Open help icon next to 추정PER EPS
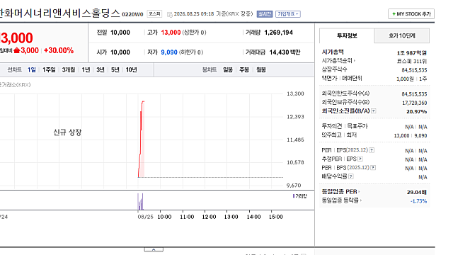This screenshot has width=453, height=255. coord(360,159)
